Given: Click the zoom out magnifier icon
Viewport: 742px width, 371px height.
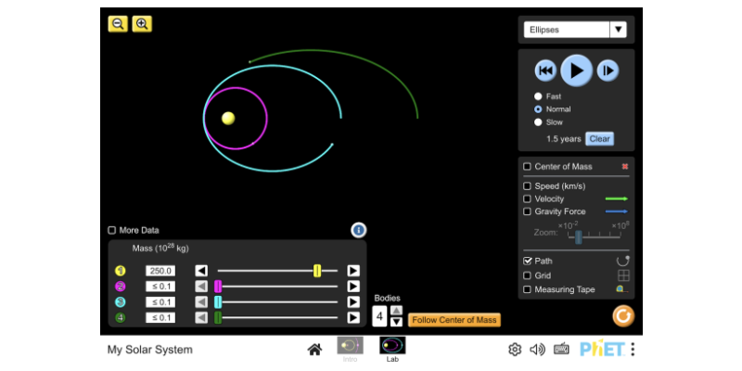Looking at the screenshot, I should (118, 24).
